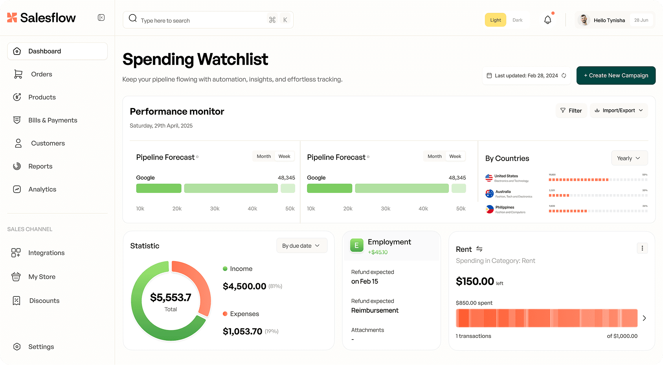Viewport: 663px width, 365px height.
Task: Open the Rent card three-dot menu
Action: pos(642,248)
